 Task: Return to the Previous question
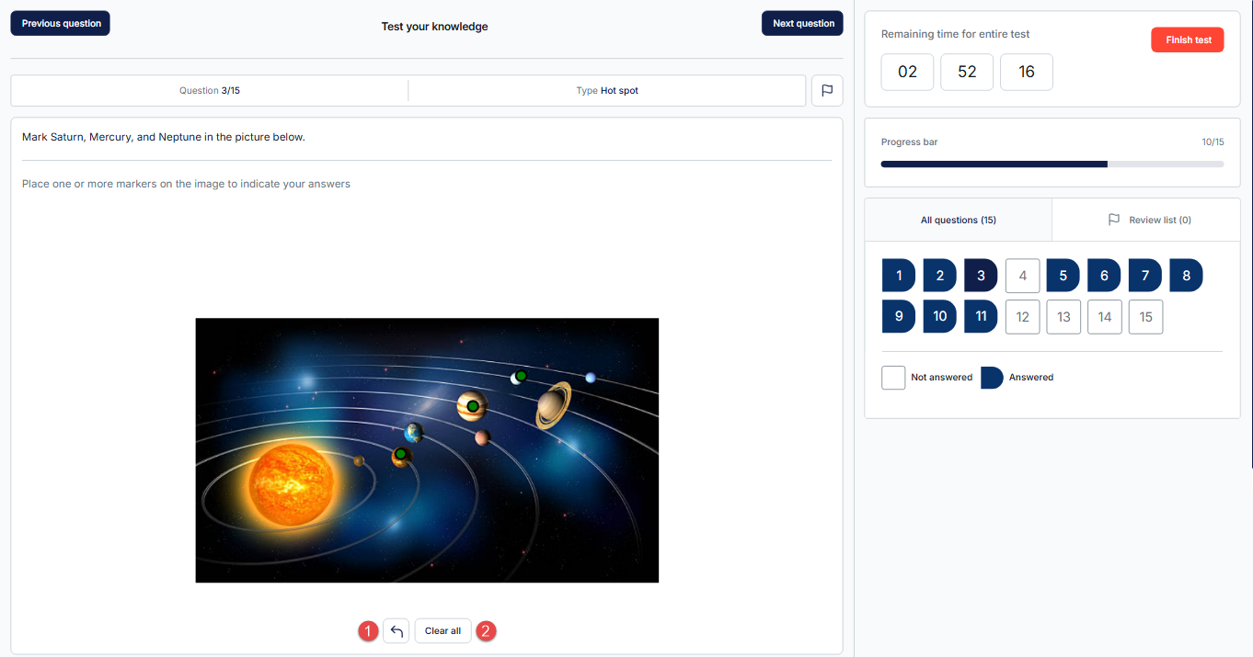coord(61,23)
